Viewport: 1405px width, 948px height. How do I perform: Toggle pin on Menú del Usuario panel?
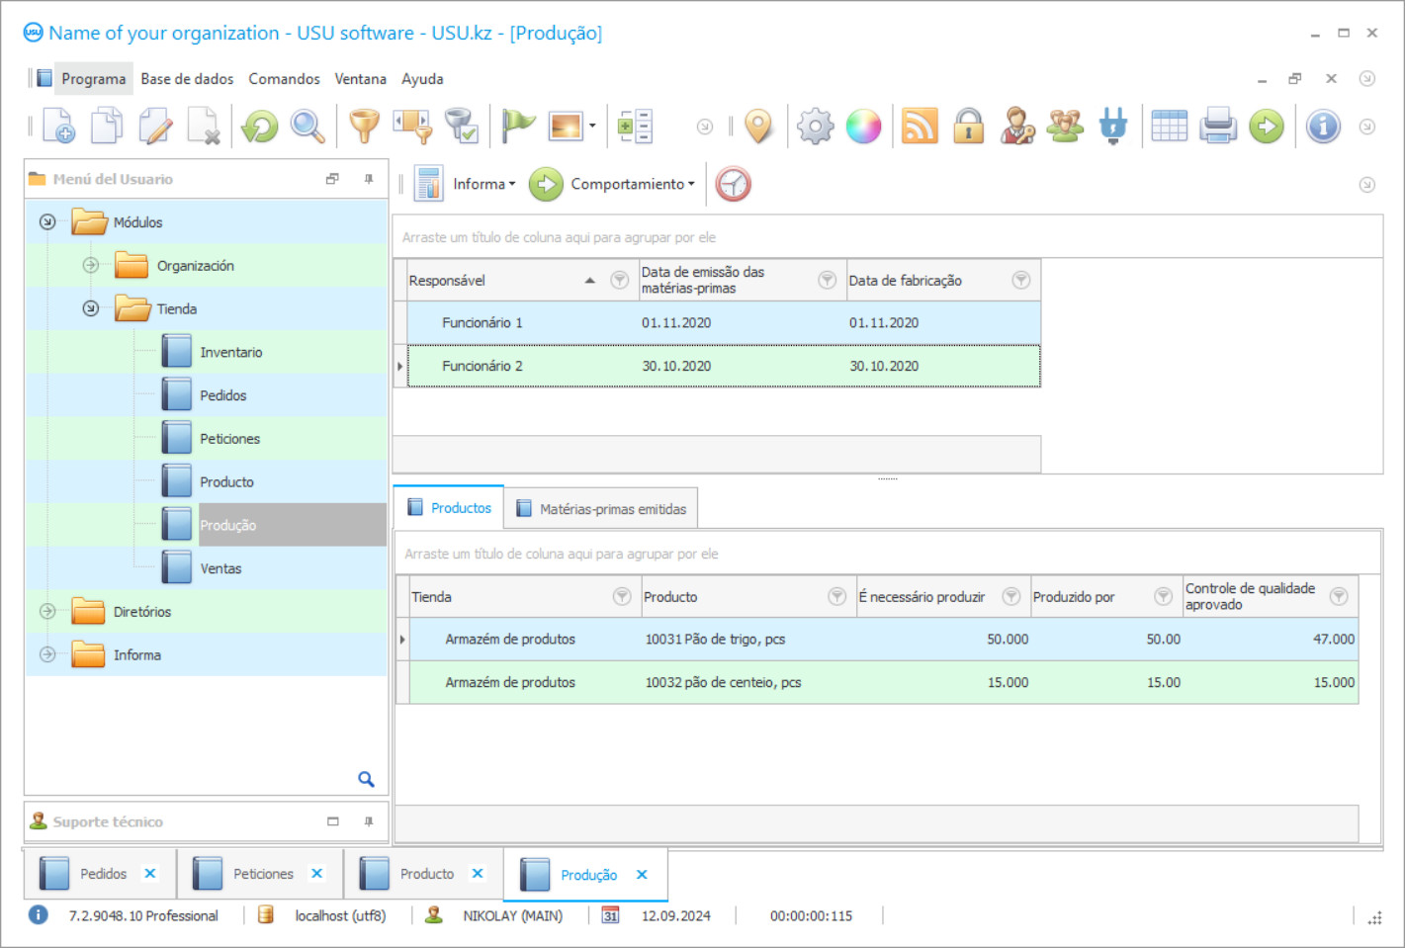[369, 179]
